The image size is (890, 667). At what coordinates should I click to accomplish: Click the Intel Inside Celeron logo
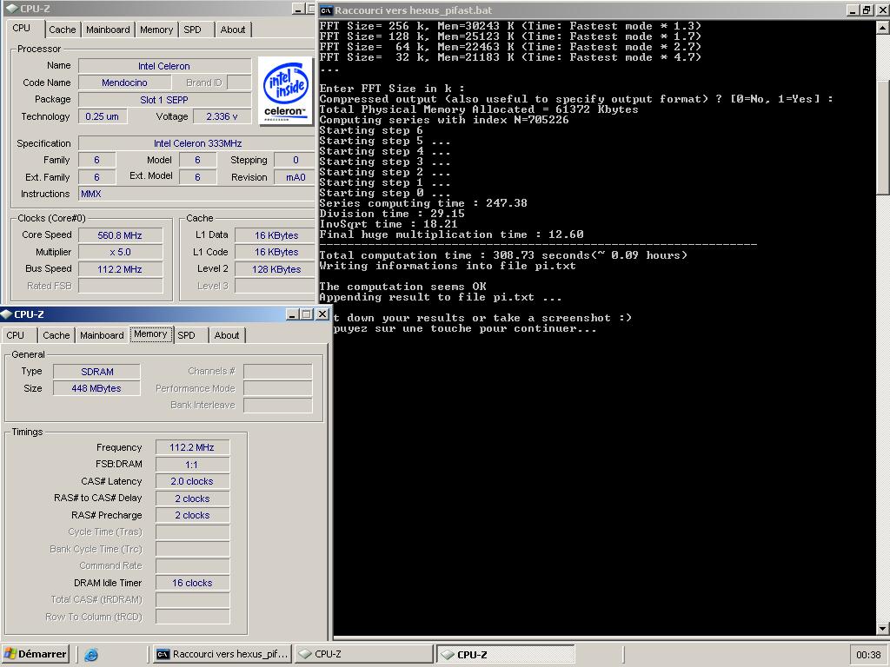287,90
